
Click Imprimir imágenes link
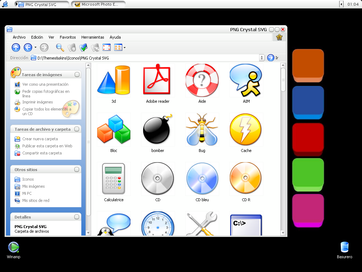(x=37, y=102)
